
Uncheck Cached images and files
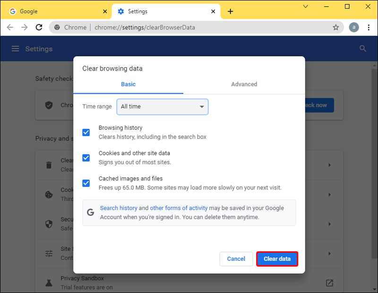(x=86, y=183)
